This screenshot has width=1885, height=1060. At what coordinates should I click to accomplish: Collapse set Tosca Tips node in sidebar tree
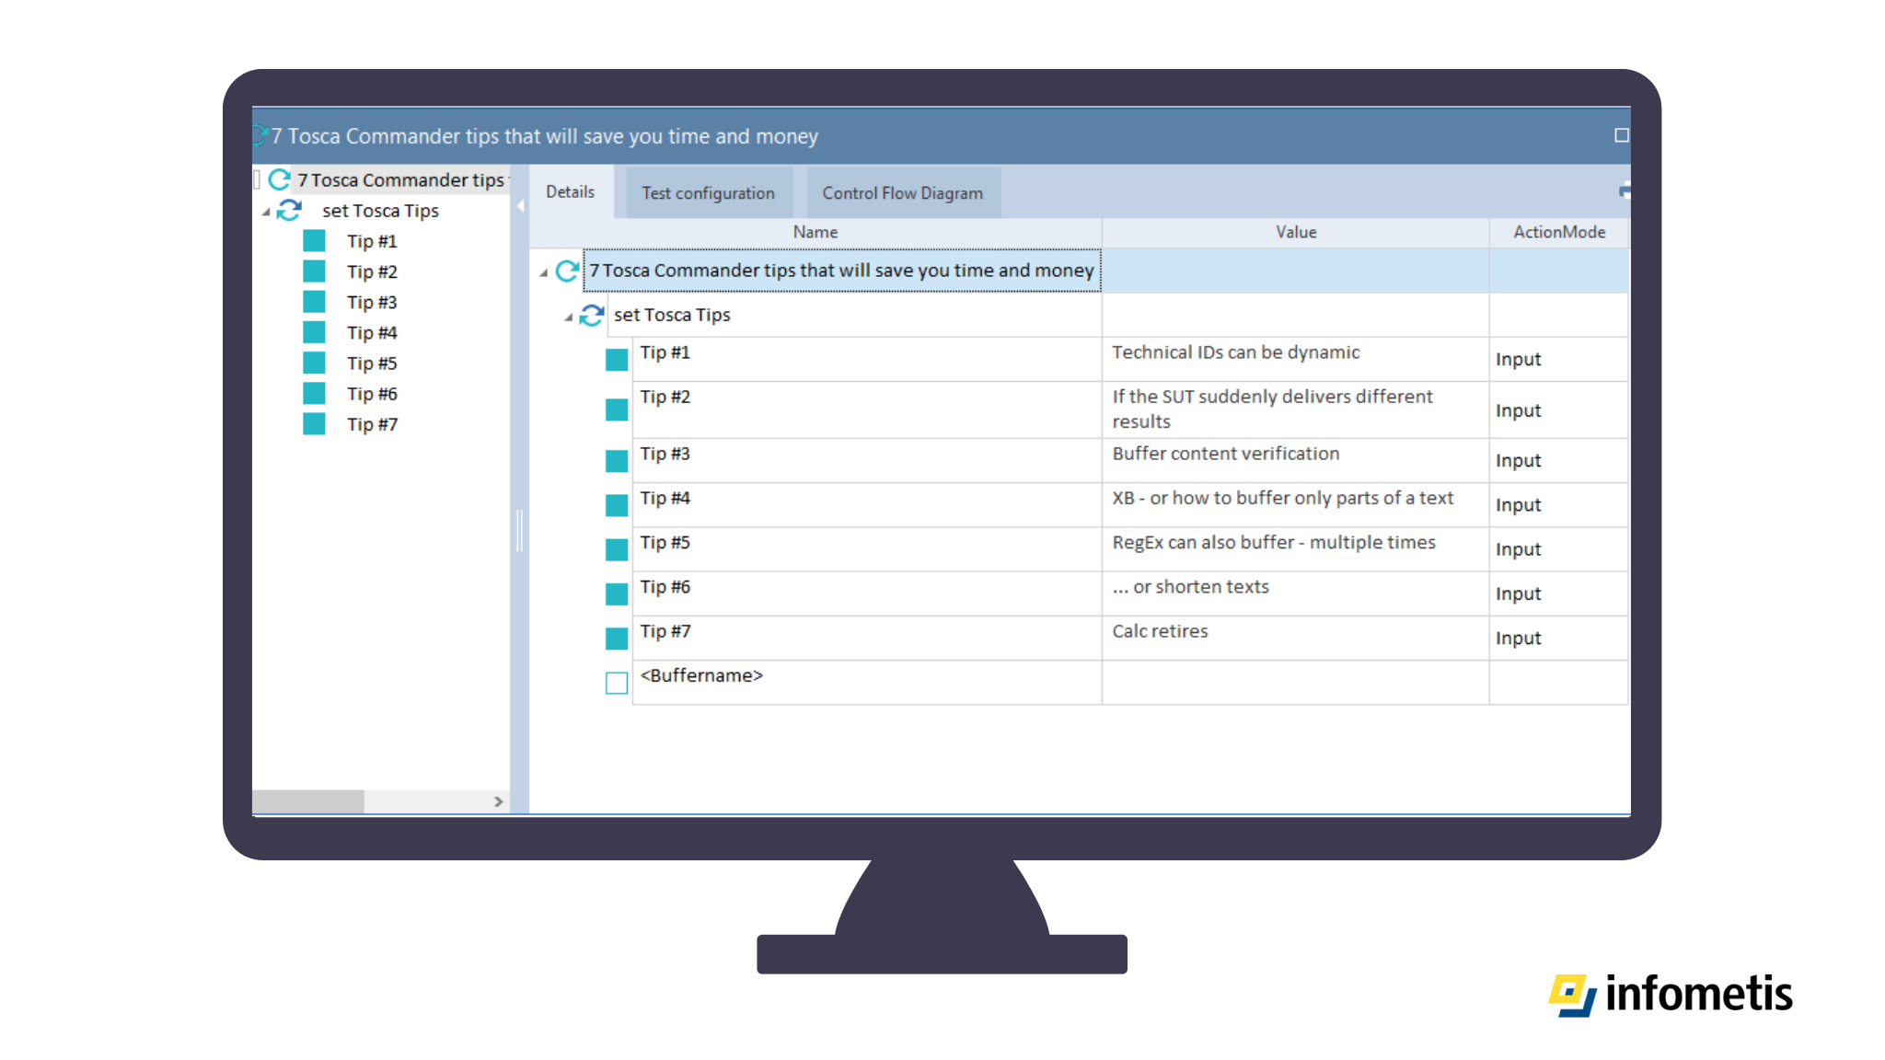[266, 213]
